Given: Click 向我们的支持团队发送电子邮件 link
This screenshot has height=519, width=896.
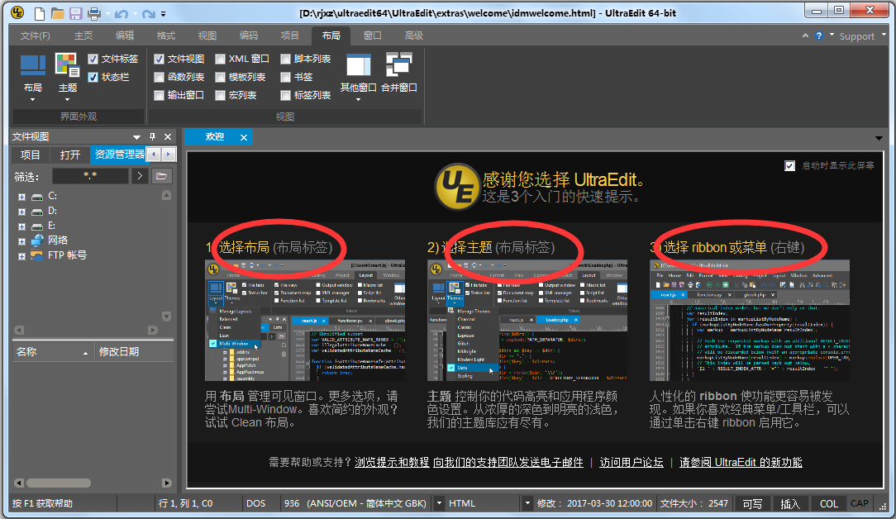Looking at the screenshot, I should tap(508, 462).
